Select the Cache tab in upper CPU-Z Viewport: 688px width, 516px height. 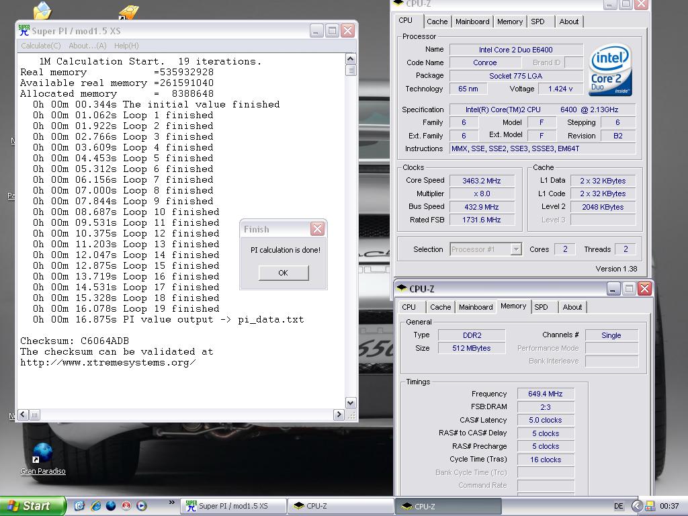(437, 21)
